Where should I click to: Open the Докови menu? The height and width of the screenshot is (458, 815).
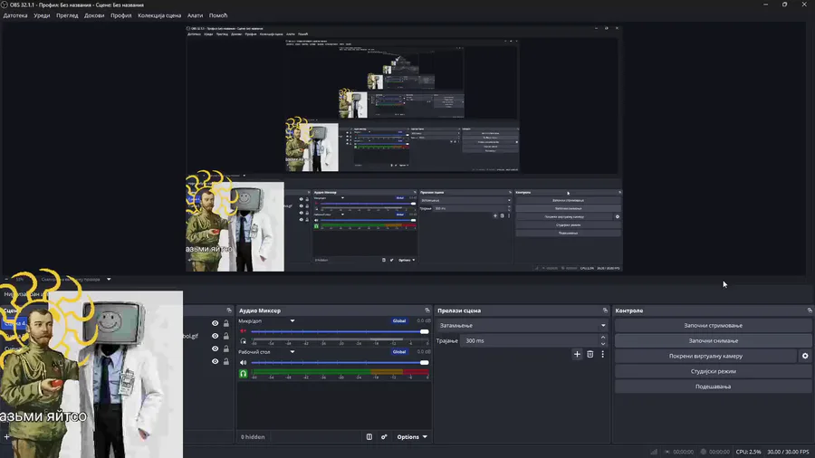[x=94, y=15]
